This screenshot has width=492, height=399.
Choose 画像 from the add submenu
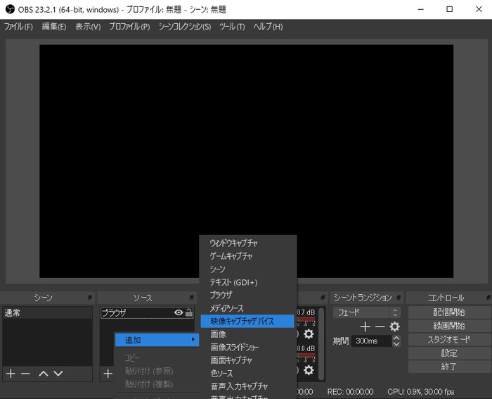[x=247, y=334]
